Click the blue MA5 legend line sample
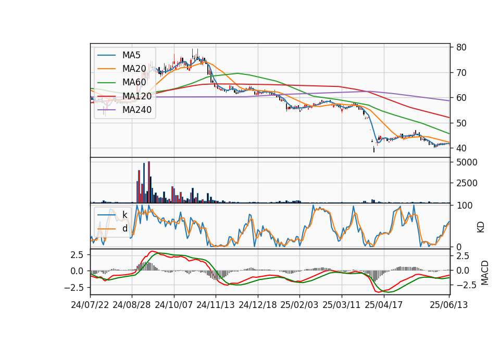This screenshot has height=359, width=500. point(106,55)
